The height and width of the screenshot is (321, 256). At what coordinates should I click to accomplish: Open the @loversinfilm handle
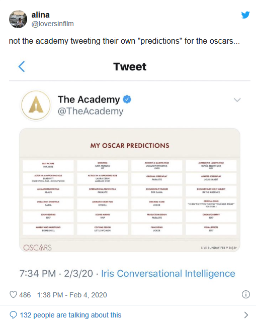pos(52,24)
